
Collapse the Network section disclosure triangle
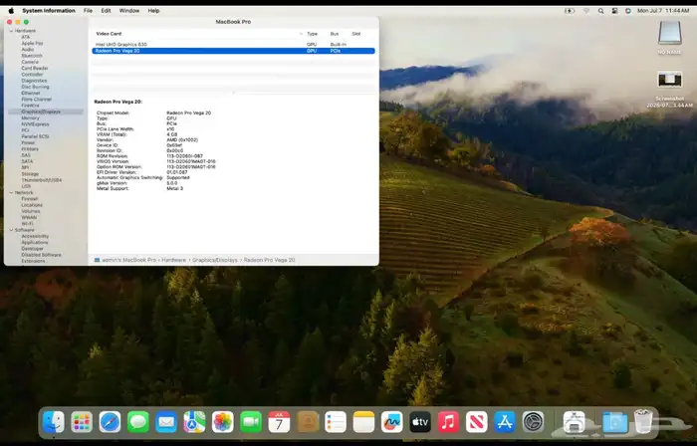pos(11,192)
